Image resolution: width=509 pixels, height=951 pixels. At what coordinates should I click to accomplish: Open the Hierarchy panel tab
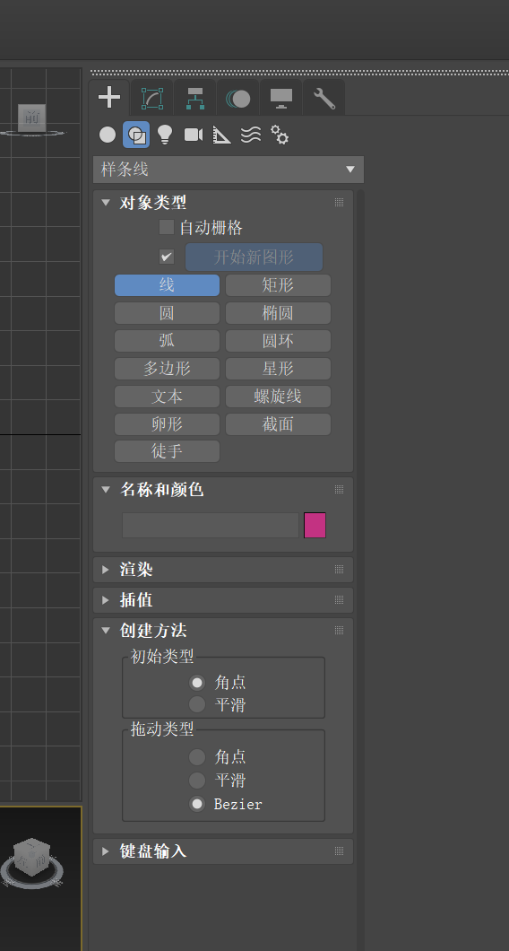point(195,98)
